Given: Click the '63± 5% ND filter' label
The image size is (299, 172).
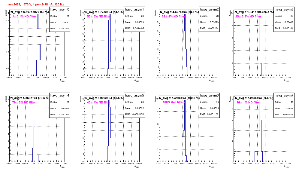Looking at the screenshot, I should 174,17.
